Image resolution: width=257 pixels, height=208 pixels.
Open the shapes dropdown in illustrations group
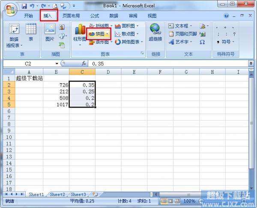coord(63,36)
